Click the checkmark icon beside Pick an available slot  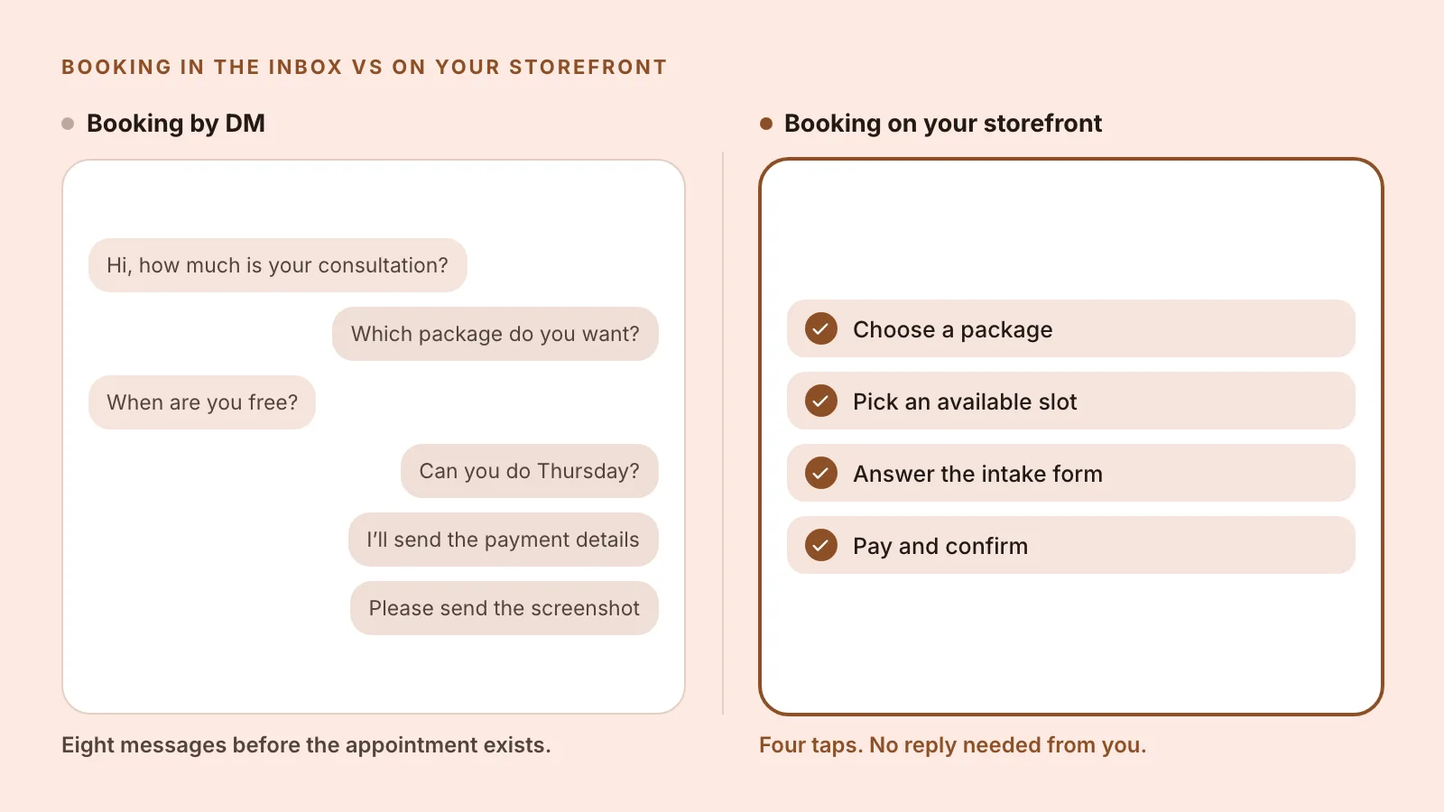click(821, 401)
